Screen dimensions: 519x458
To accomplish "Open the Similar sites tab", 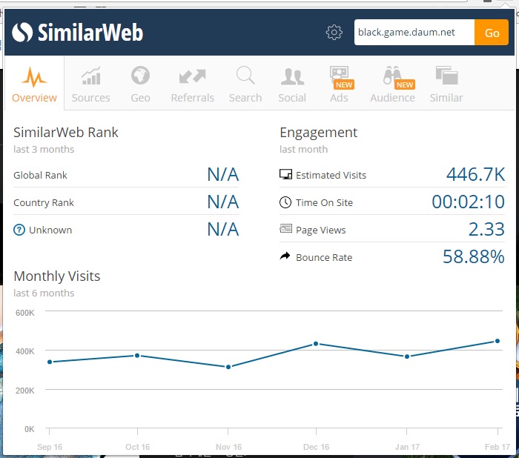I will [446, 84].
